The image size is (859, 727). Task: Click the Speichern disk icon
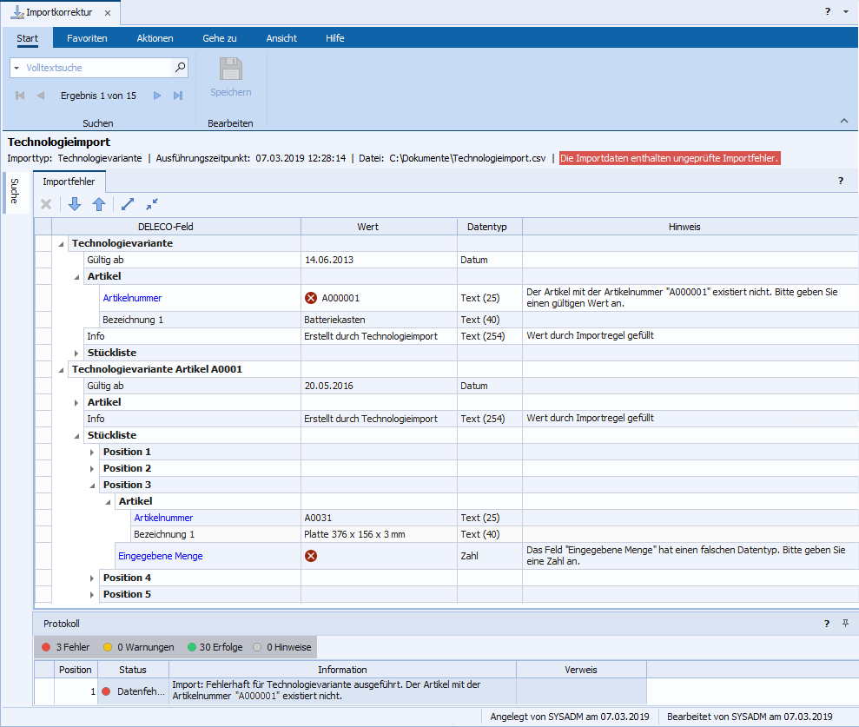(x=230, y=70)
